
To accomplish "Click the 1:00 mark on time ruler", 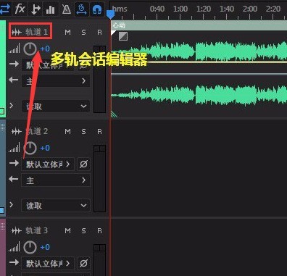I will tap(180, 9).
